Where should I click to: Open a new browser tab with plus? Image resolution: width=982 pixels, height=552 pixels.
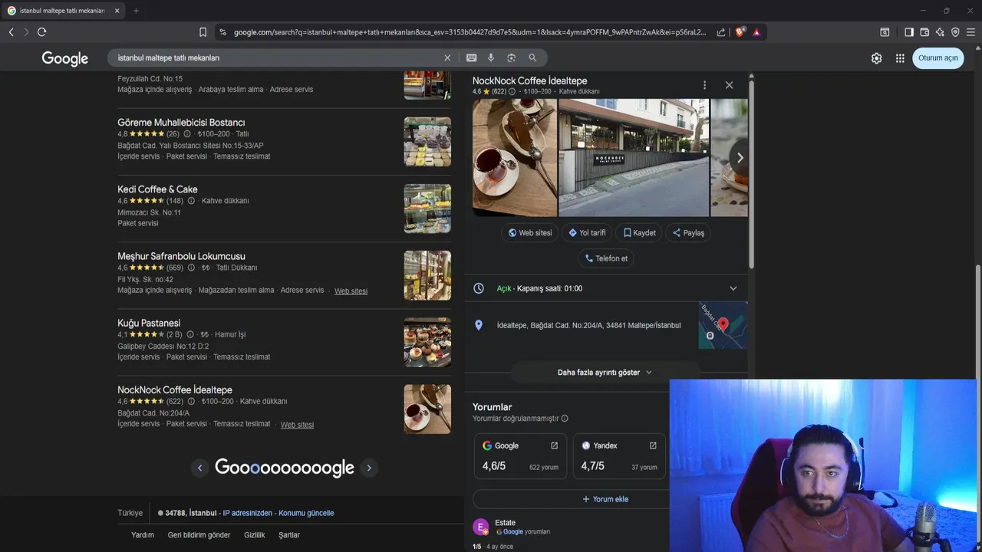[136, 11]
